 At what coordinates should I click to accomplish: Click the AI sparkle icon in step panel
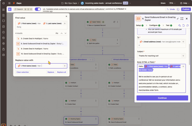click(179, 25)
